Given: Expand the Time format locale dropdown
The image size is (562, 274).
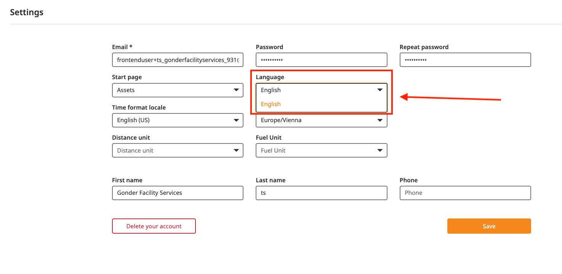Looking at the screenshot, I should (x=178, y=120).
